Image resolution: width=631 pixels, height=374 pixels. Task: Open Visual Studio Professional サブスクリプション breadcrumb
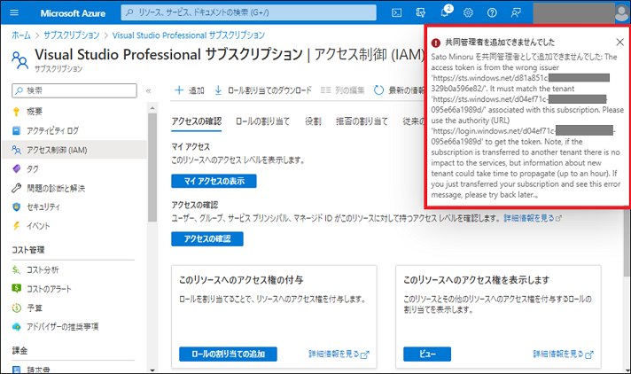click(x=189, y=35)
